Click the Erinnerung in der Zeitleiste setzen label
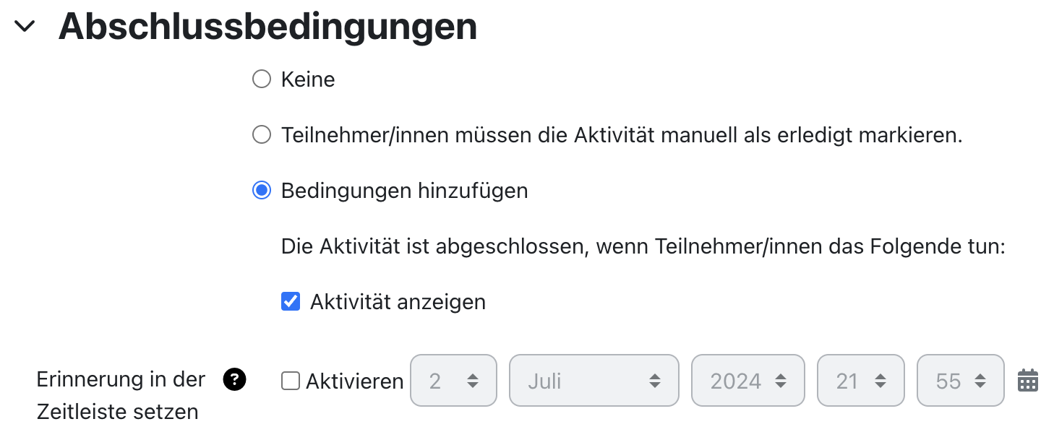This screenshot has width=1054, height=432. 121,395
